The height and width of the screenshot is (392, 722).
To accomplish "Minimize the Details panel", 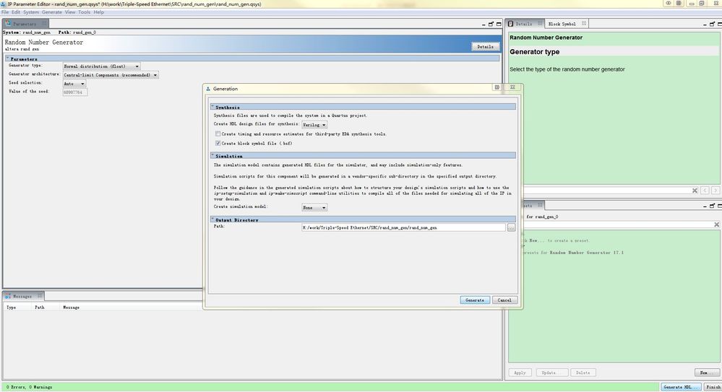I will 705,25.
